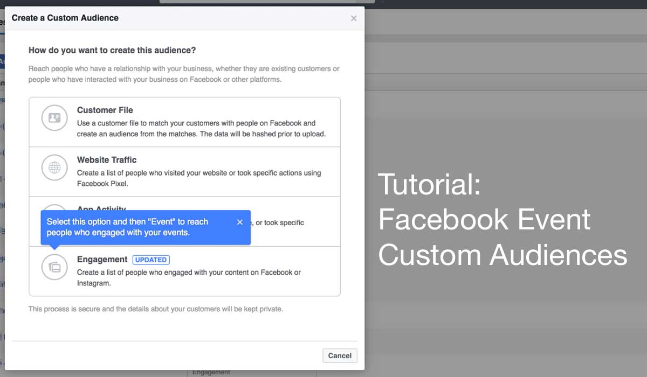Viewport: 647px width, 377px height.
Task: Click the blue tooltip message about events
Action: 127,227
